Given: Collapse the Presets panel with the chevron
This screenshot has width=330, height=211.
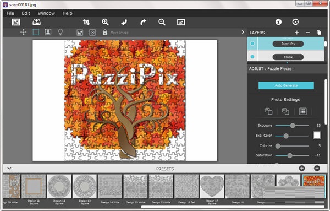Looking at the screenshot, I should click(x=9, y=169).
